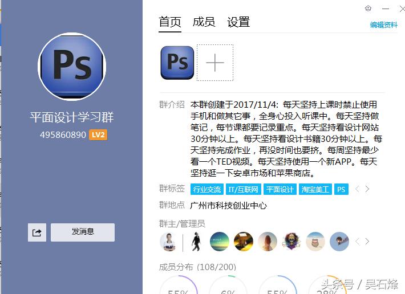Open the walking silhouette admin avatar
The image size is (405, 294).
(196, 242)
